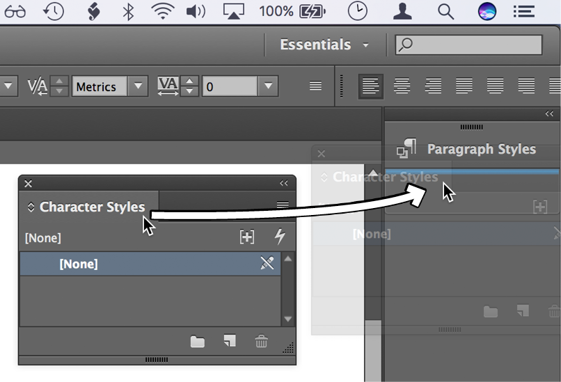Collapse the Character Styles panel with double arrows

tap(284, 184)
